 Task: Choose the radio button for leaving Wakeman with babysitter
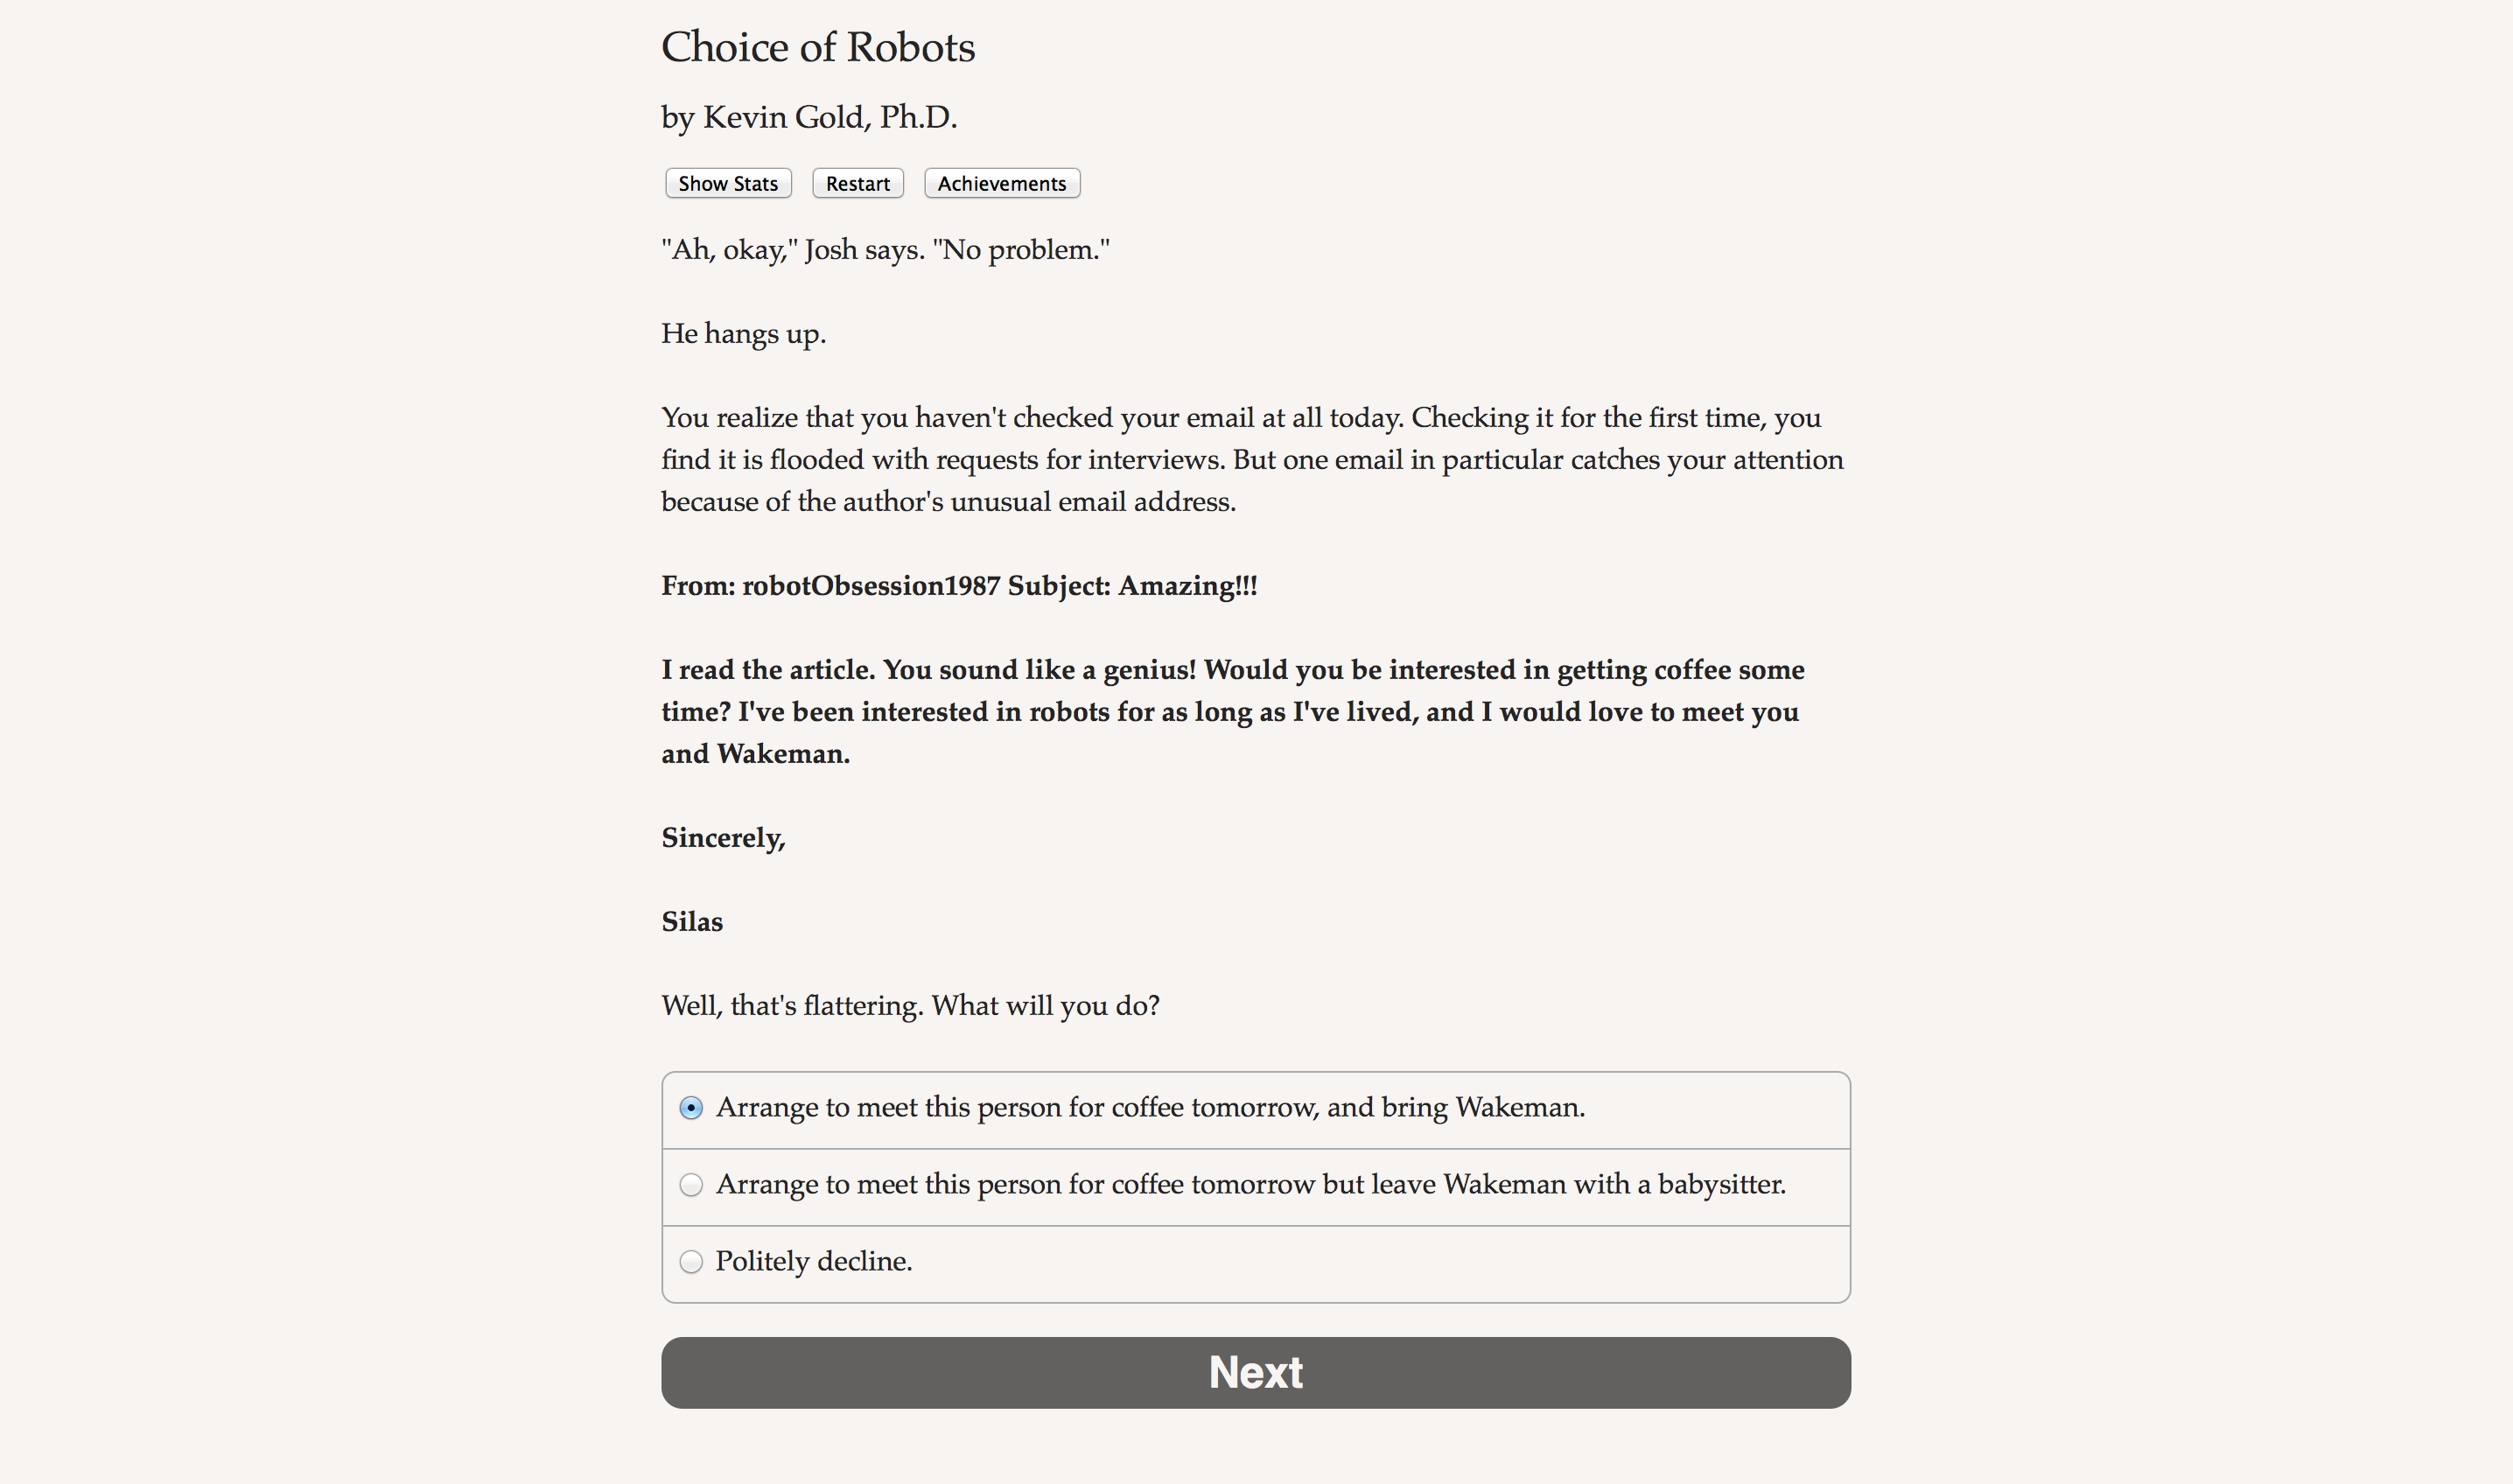[x=691, y=1185]
